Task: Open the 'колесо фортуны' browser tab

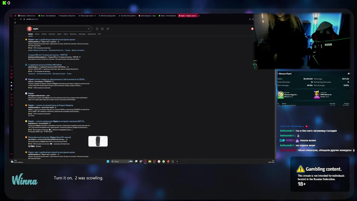Action: [x=147, y=16]
